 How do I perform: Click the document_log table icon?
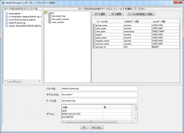[x=50, y=16]
